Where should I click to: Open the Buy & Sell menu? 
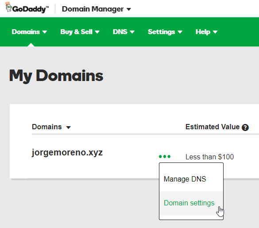tap(80, 32)
